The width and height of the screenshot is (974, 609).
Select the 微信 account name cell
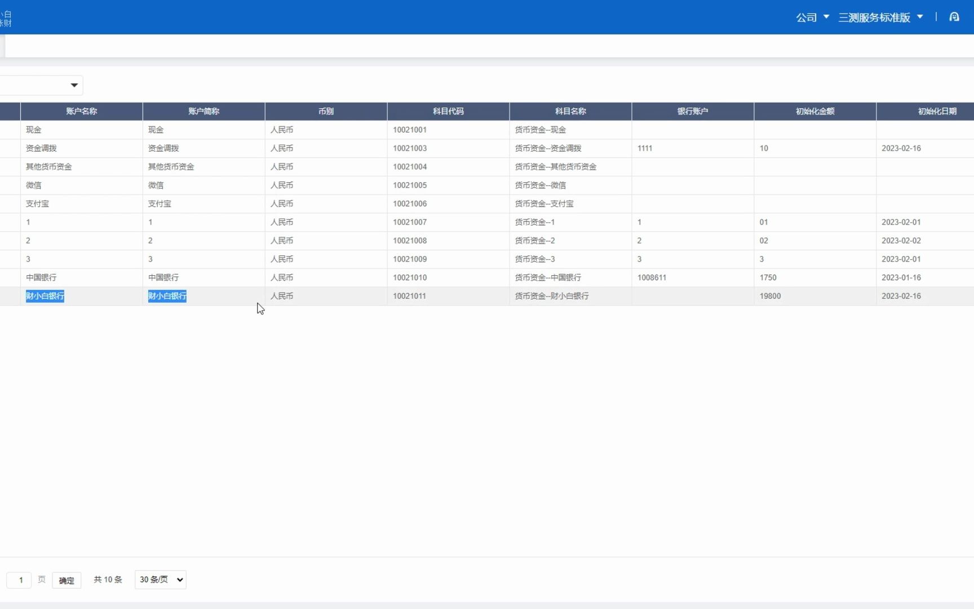click(x=82, y=185)
